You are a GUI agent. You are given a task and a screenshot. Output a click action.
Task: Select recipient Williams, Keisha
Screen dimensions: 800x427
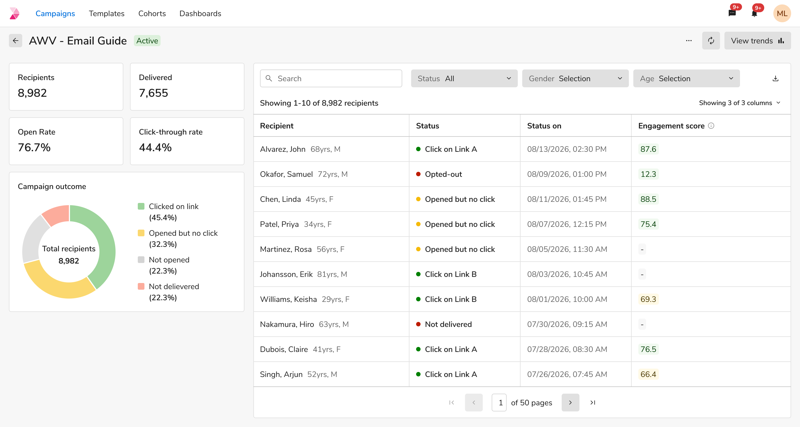tap(288, 299)
